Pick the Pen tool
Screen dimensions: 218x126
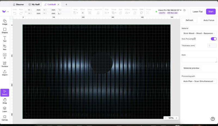click(5, 48)
